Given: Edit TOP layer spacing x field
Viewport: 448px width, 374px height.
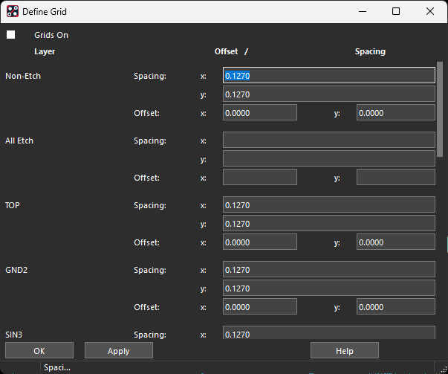Looking at the screenshot, I should click(328, 205).
